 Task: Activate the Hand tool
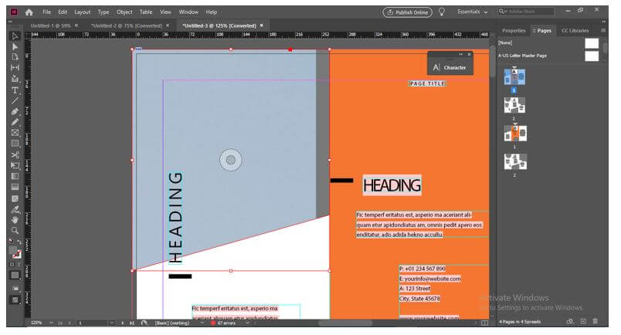pyautogui.click(x=15, y=220)
